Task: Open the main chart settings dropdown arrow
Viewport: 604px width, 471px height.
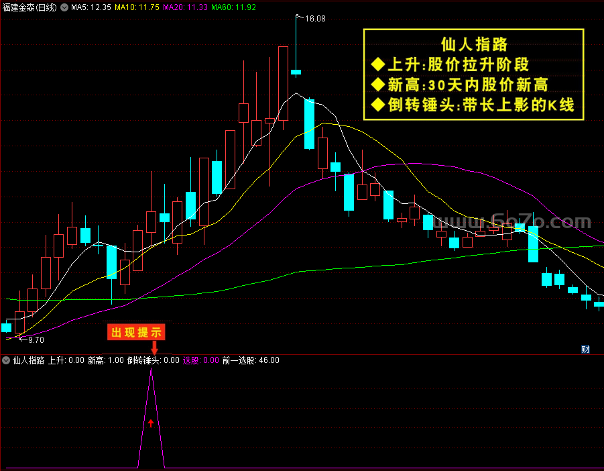Action: coord(64,7)
